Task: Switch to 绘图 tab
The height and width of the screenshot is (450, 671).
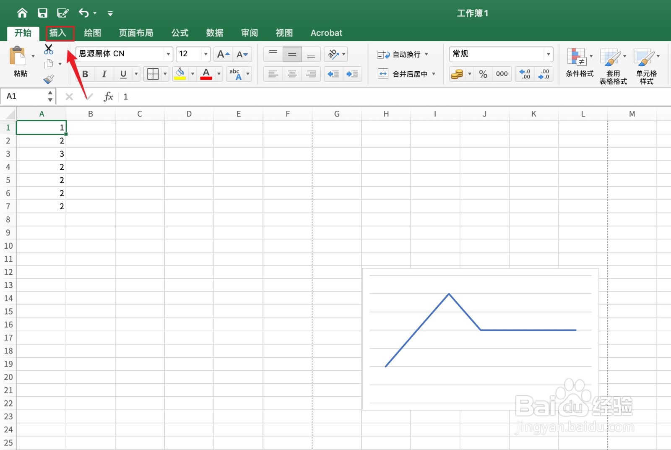Action: pos(92,33)
